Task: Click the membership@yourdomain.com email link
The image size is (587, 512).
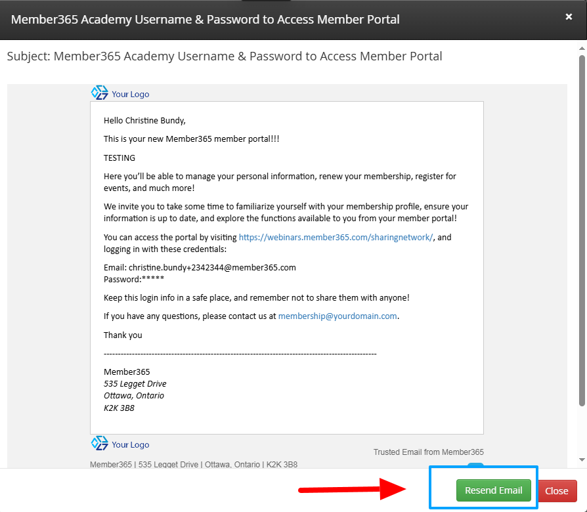Action: 337,316
